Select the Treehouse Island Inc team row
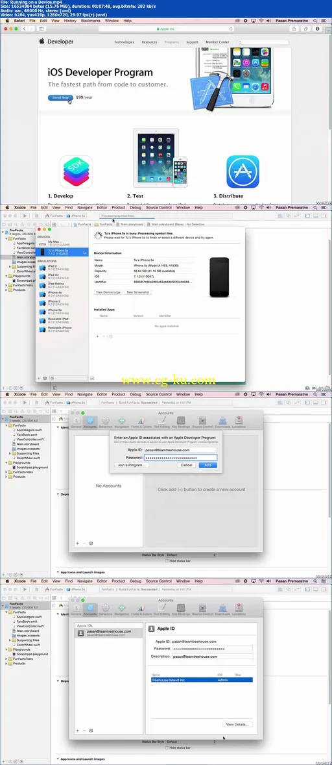 point(202,680)
